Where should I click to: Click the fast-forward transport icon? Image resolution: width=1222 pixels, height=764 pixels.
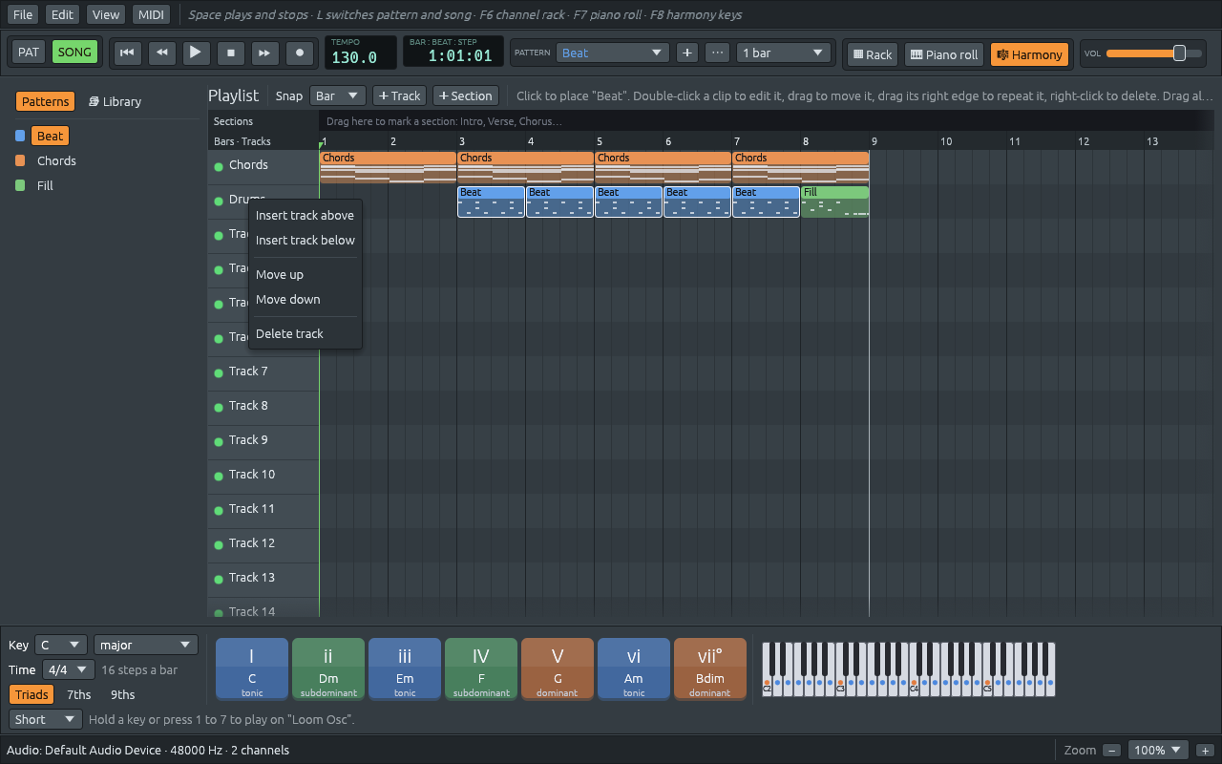[x=265, y=53]
